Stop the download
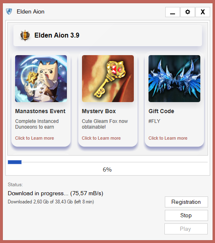215x243 pixels. [186, 215]
